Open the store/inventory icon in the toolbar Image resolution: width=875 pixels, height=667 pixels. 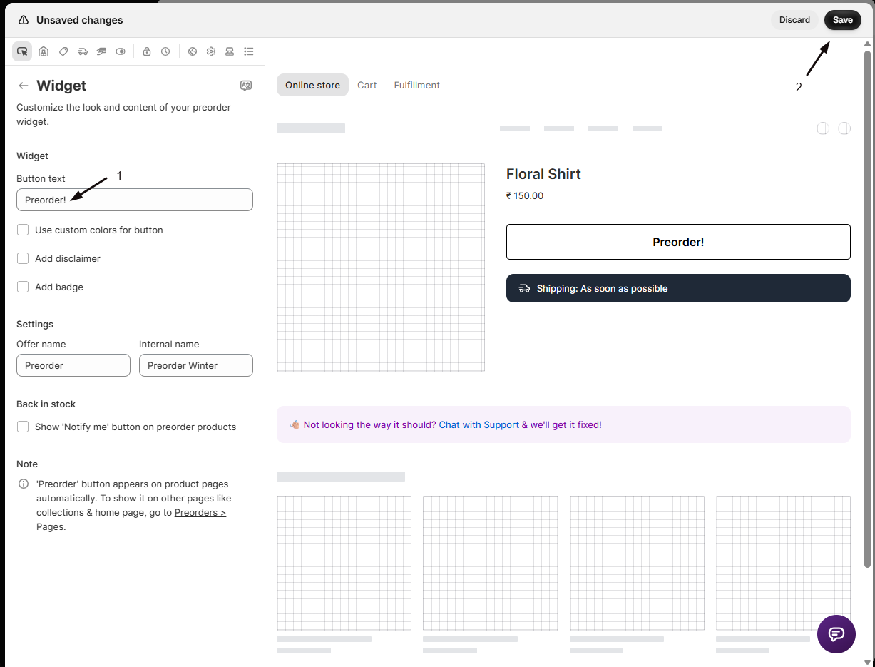coord(44,51)
